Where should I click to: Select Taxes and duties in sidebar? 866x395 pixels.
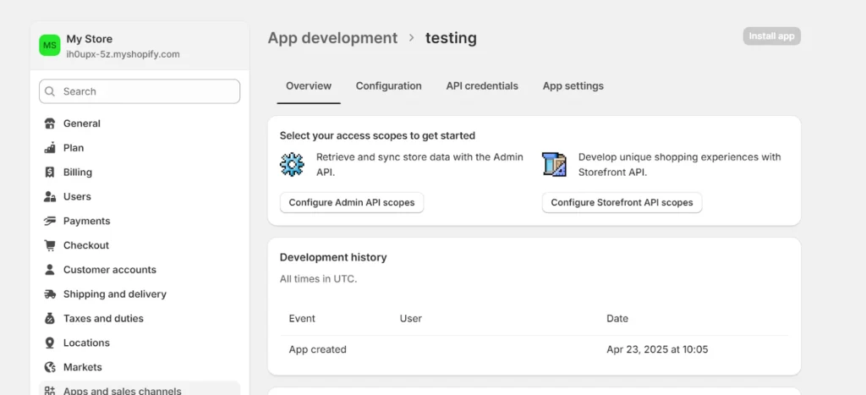[x=103, y=319]
